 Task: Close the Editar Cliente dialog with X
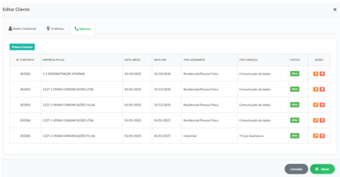coord(334,9)
